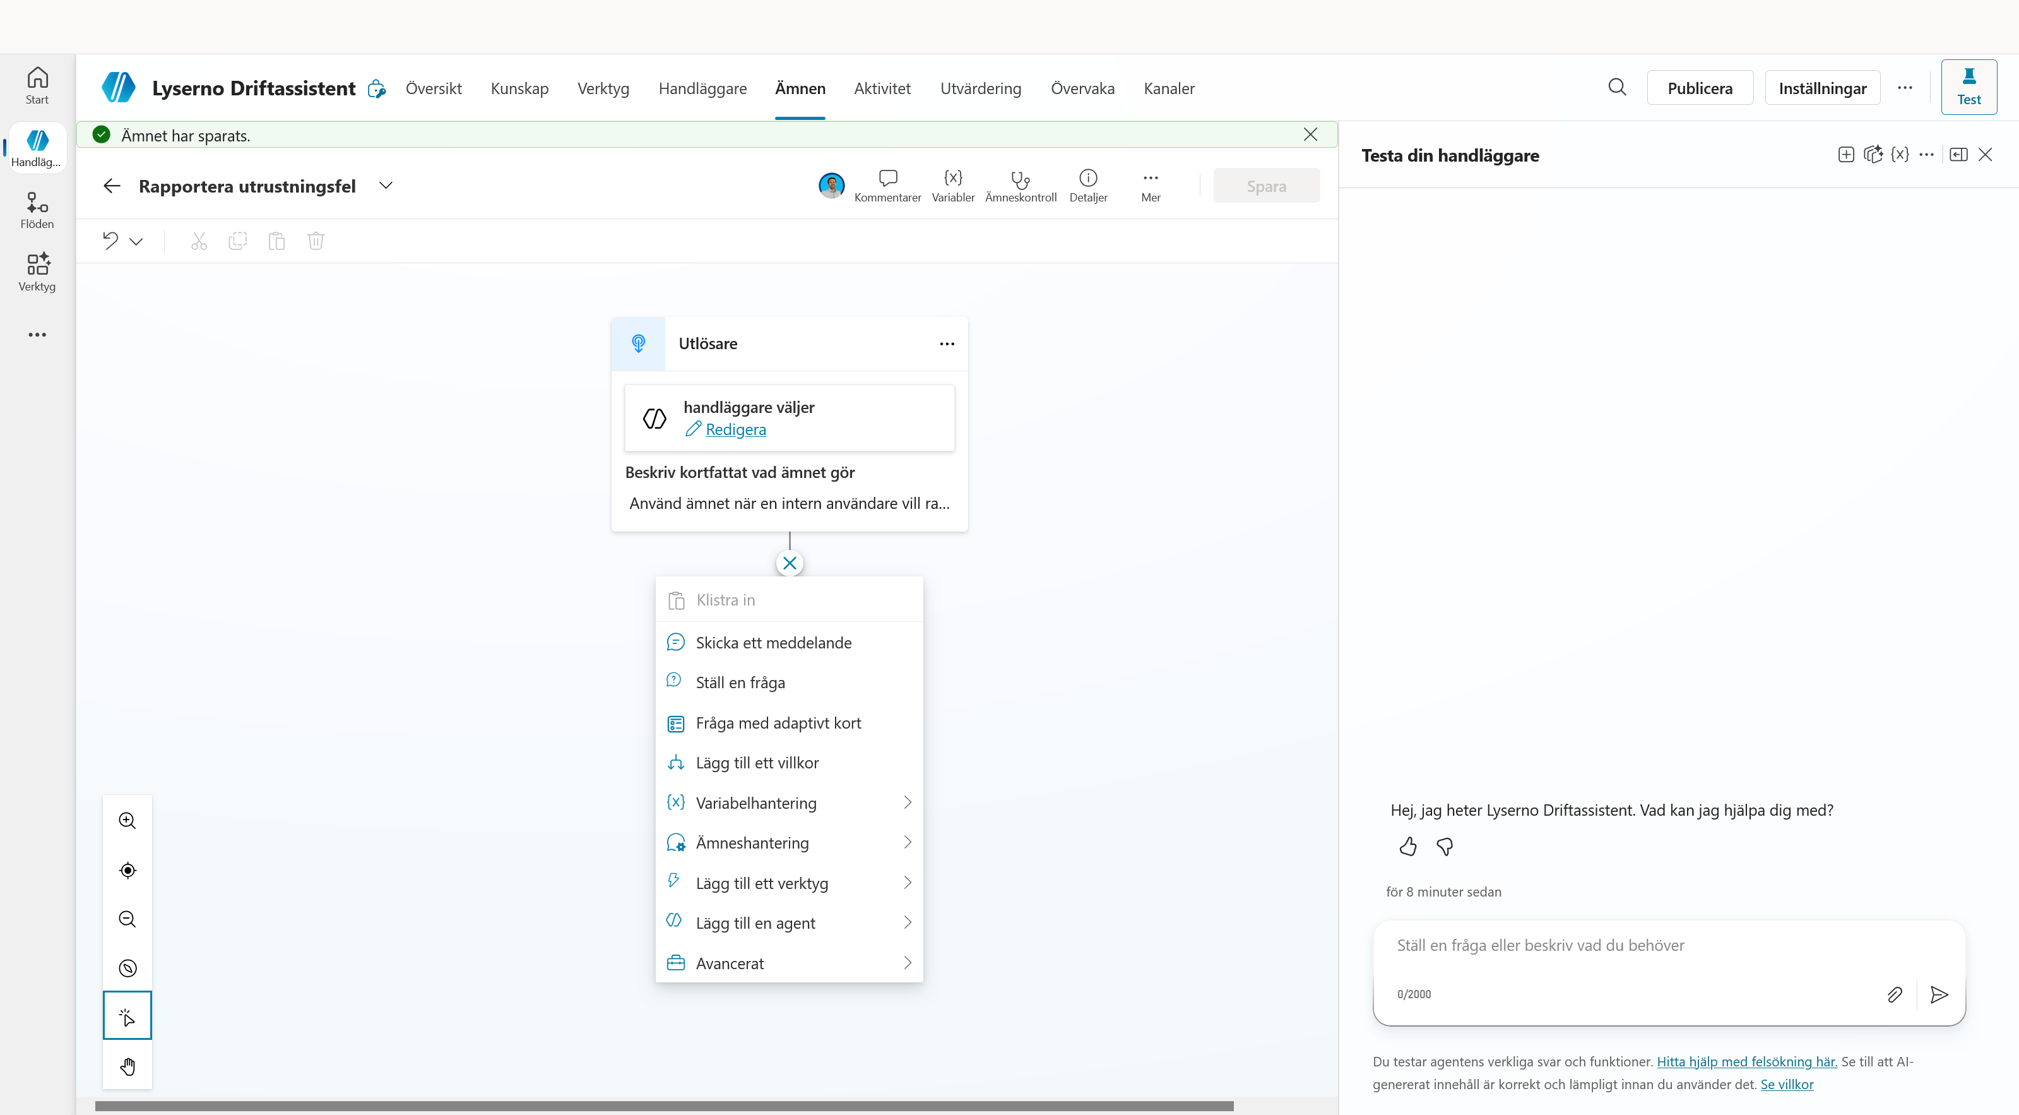Show topic Detaljer
Viewport: 2019px width, 1115px height.
(1088, 186)
